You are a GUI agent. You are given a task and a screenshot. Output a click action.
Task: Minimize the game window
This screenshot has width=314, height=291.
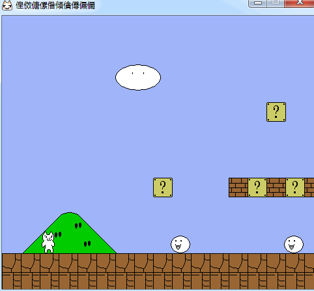point(257,3)
